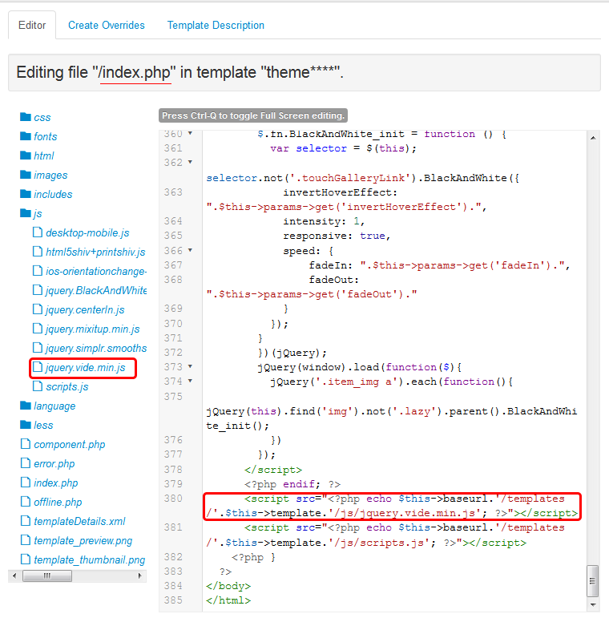
Task: Collapse code at line 373 arrow
Action: [190, 366]
